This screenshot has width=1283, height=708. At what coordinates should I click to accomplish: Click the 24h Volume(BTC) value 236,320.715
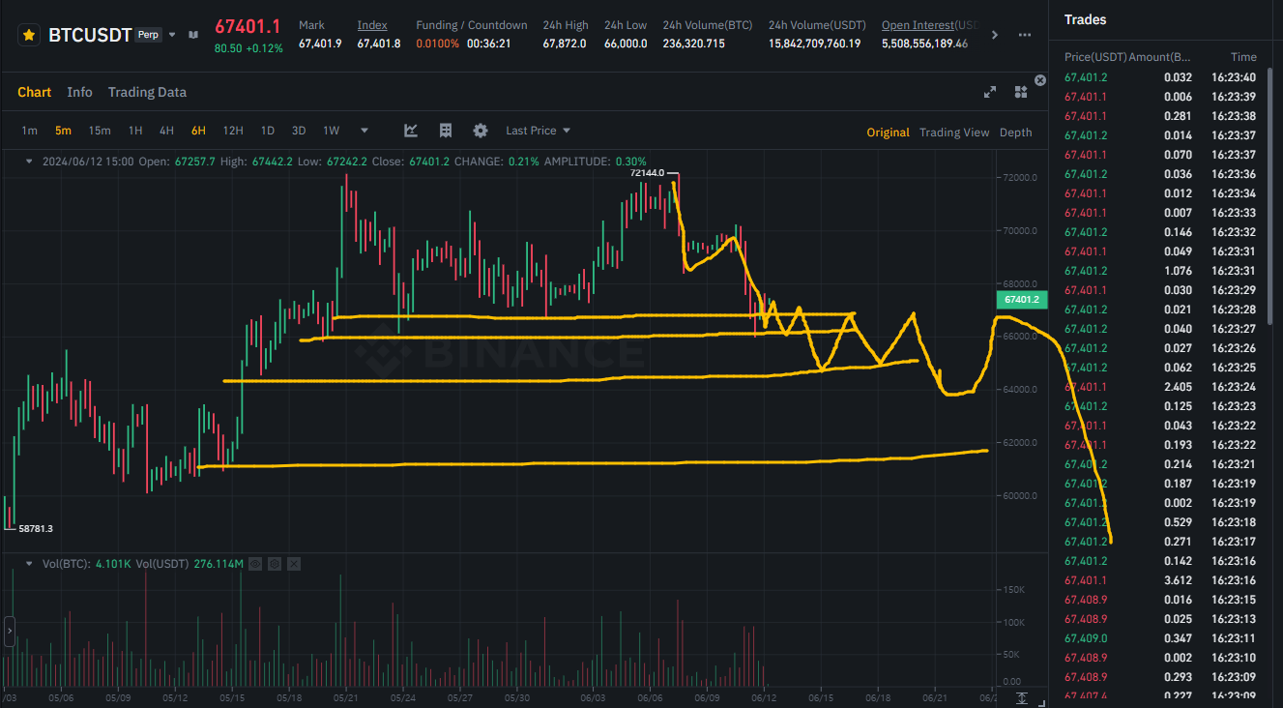pyautogui.click(x=694, y=44)
